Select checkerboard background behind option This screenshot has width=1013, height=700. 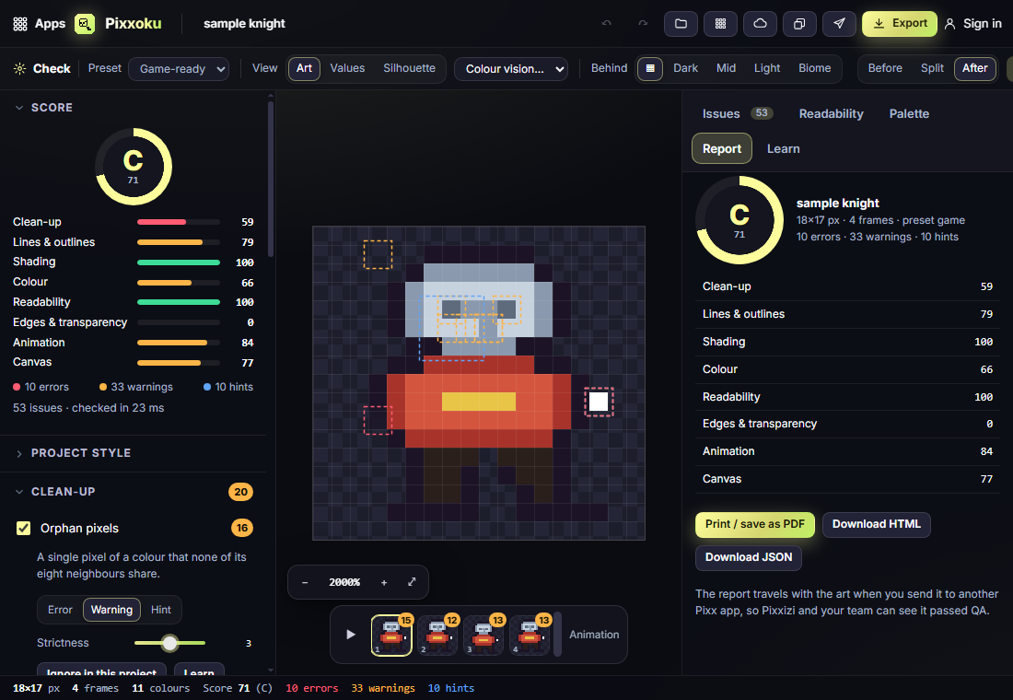[x=650, y=68]
